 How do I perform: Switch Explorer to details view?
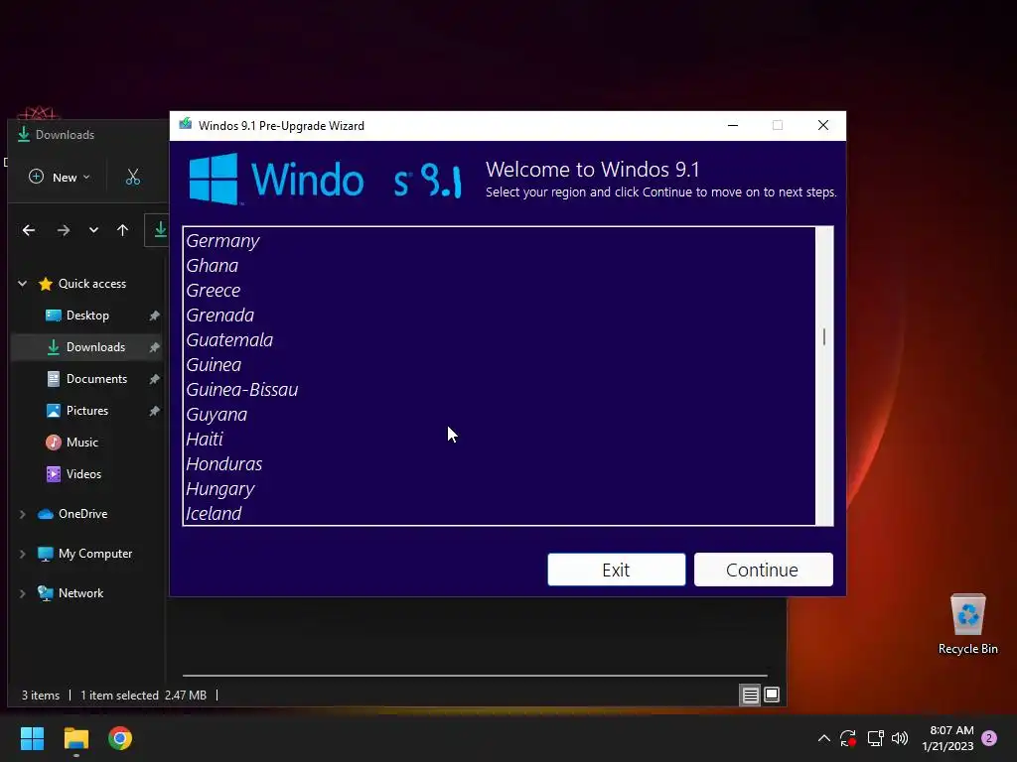(751, 696)
